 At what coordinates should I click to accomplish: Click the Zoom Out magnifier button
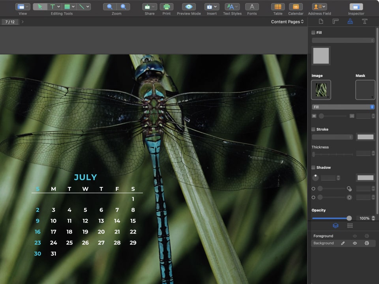point(110,7)
